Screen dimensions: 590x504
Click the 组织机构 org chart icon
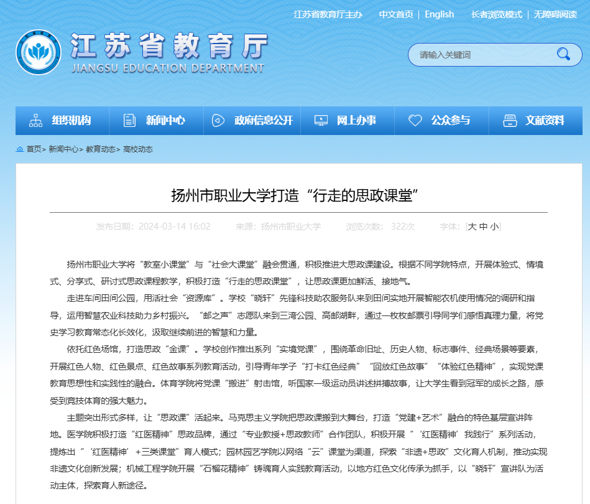coord(36,121)
